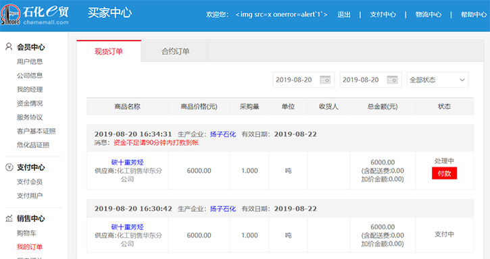Click the 会员中心 person icon

click(9, 47)
